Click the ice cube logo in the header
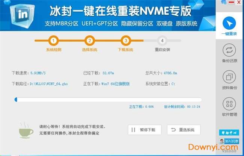244x156 pixels. (x=21, y=15)
